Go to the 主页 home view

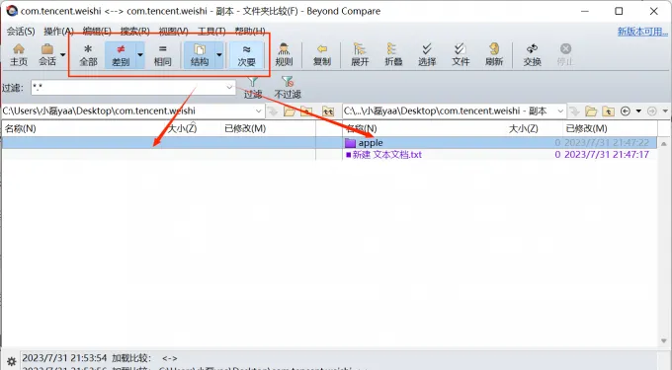(19, 54)
